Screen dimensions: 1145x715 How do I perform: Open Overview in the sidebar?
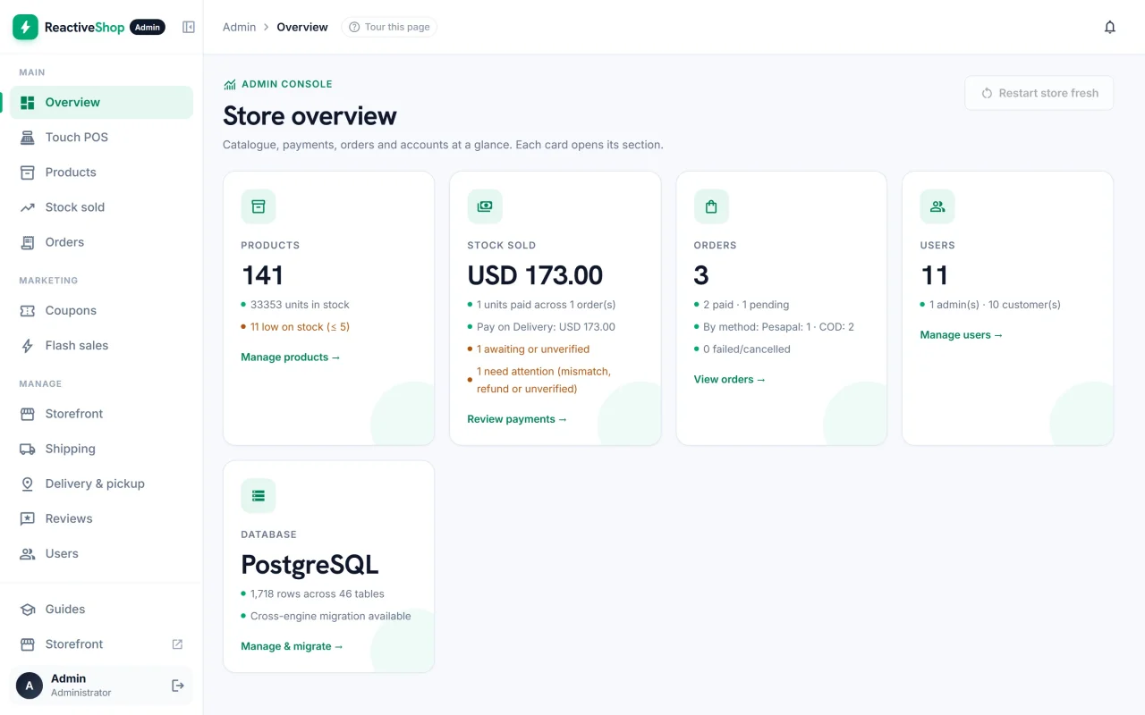(x=101, y=102)
